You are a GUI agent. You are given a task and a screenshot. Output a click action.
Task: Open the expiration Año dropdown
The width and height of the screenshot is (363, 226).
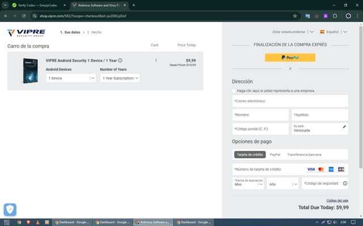[x=282, y=183]
